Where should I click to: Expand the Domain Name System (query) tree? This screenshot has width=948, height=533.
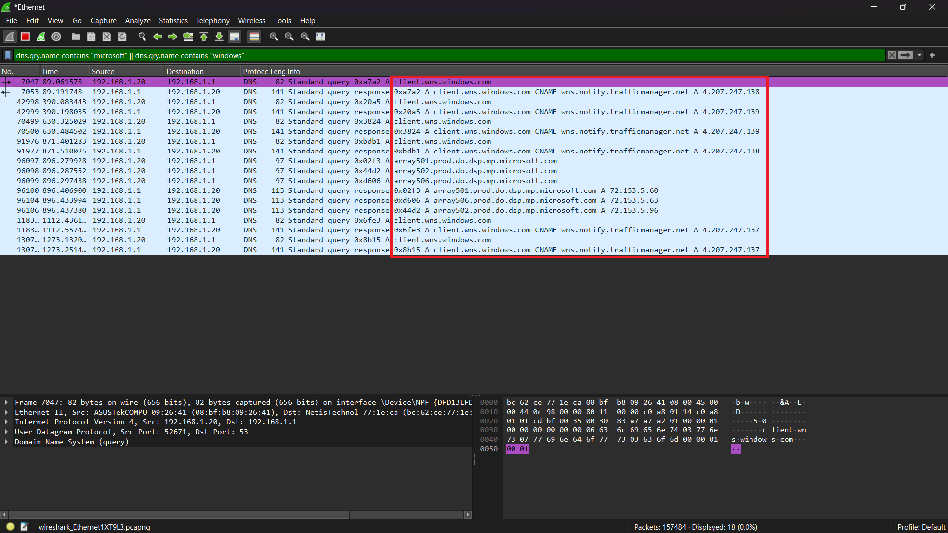click(6, 442)
